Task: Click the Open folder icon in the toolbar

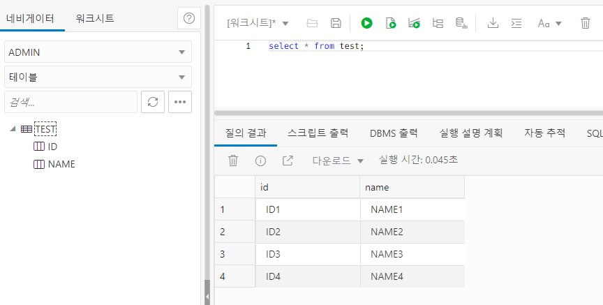Action: 312,24
